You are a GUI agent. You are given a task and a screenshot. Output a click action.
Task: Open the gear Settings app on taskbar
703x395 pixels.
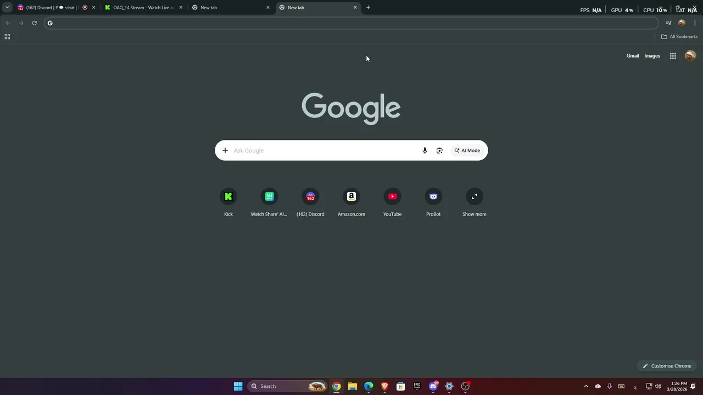449,386
